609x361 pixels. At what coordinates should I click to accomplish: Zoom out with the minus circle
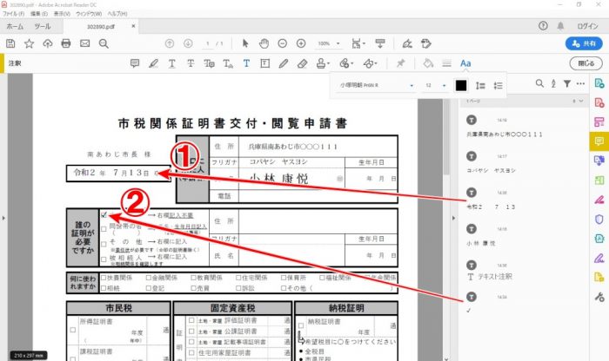(283, 43)
